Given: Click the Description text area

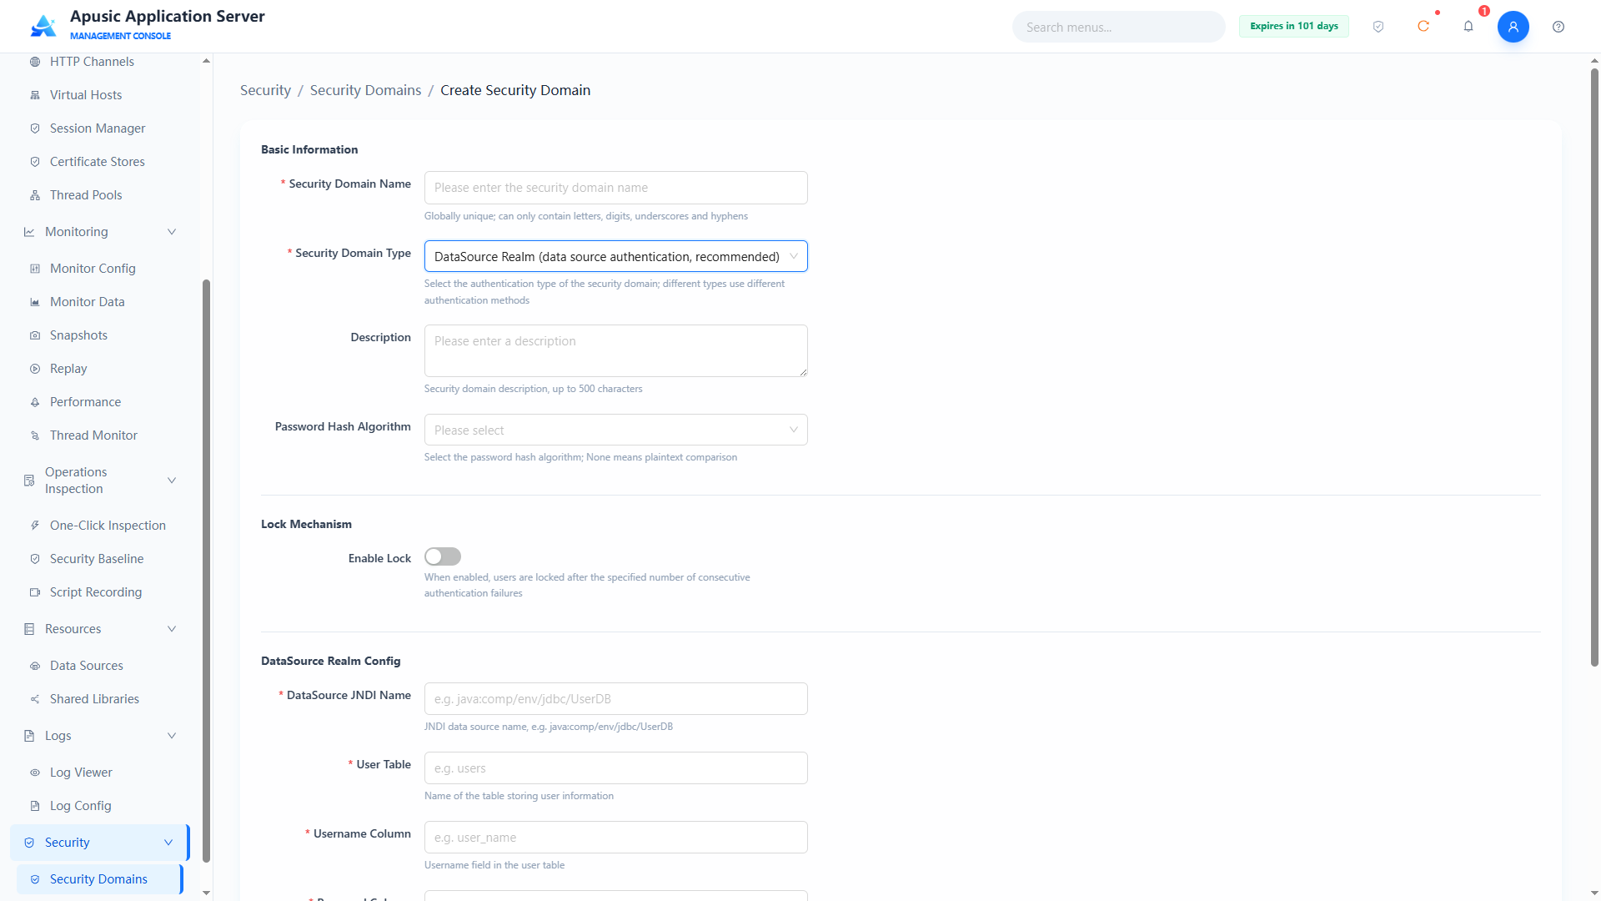Looking at the screenshot, I should (x=615, y=350).
